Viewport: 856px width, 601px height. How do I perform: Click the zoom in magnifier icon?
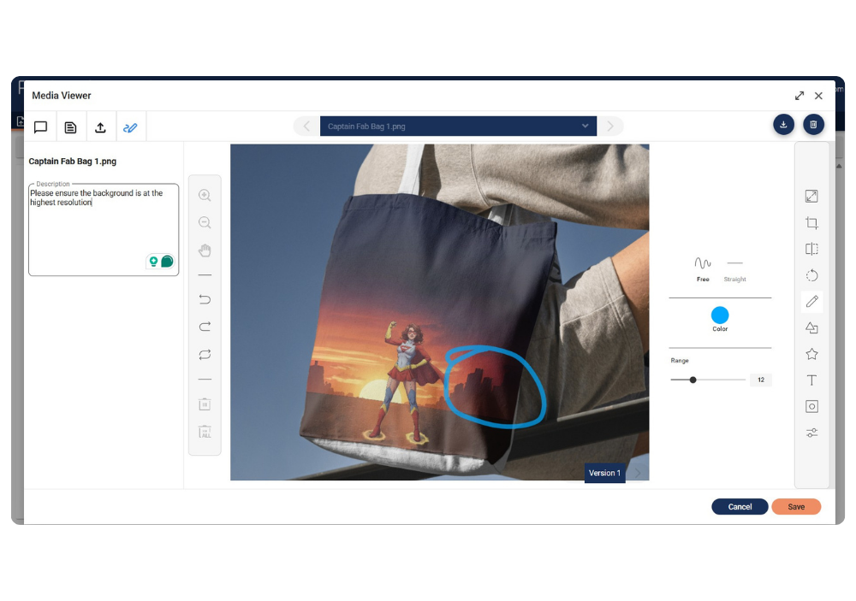click(205, 196)
